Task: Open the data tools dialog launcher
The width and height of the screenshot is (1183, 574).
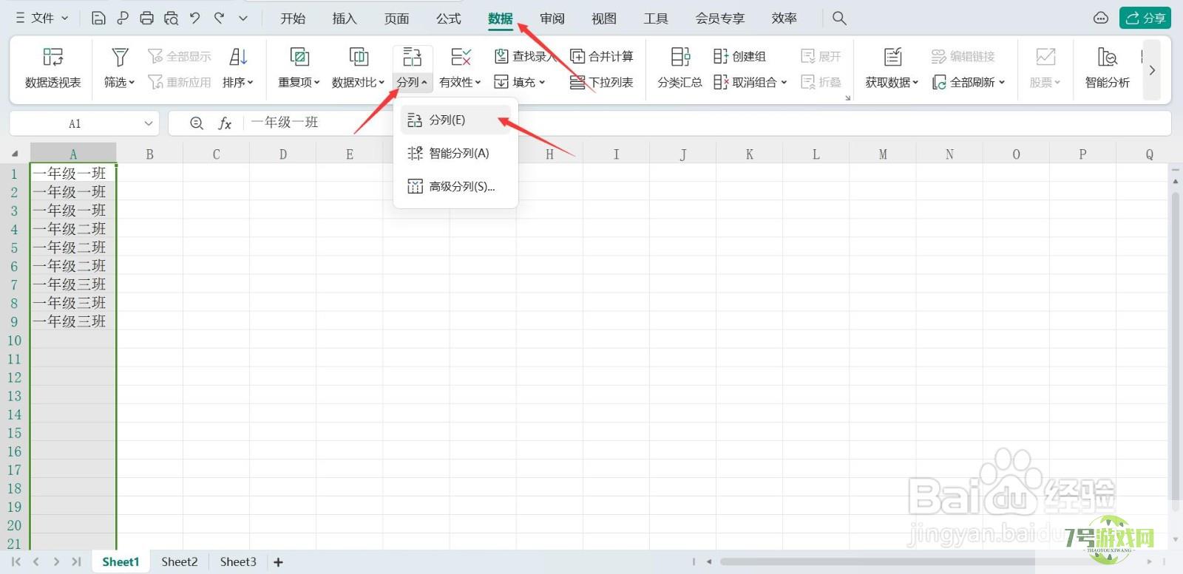Action: click(848, 98)
